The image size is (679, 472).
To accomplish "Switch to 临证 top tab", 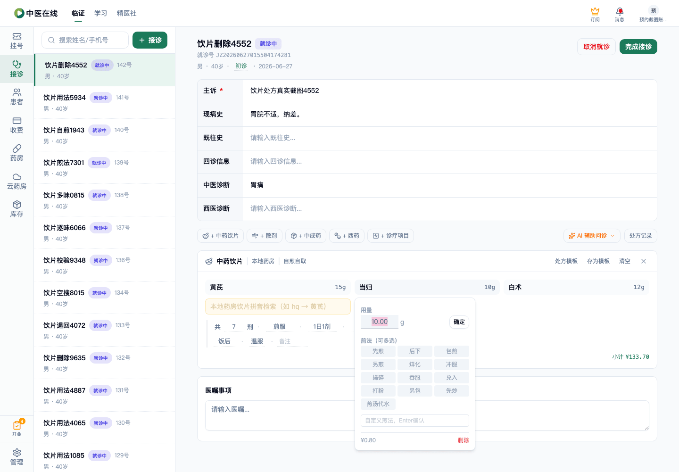I will (x=78, y=13).
